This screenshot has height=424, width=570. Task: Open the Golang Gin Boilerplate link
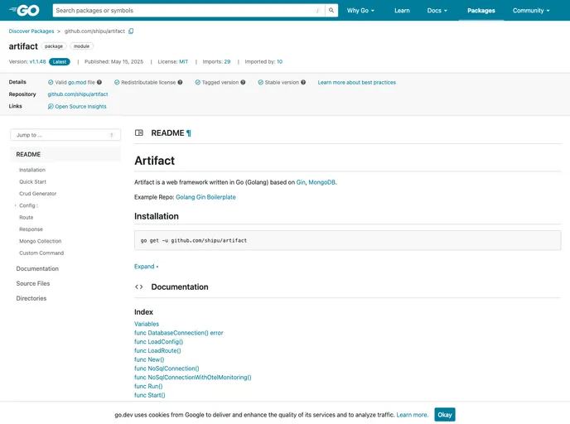205,197
